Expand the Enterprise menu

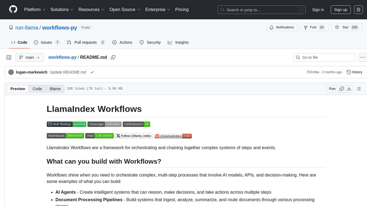pos(158,9)
